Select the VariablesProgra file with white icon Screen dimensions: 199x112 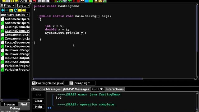click(x=15, y=66)
